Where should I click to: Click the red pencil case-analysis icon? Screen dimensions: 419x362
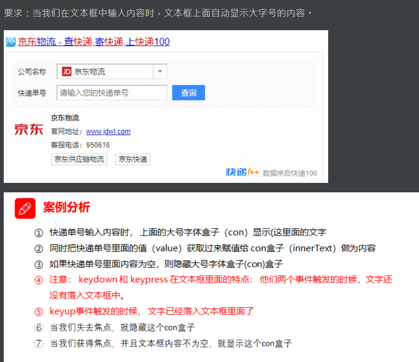tap(25, 208)
